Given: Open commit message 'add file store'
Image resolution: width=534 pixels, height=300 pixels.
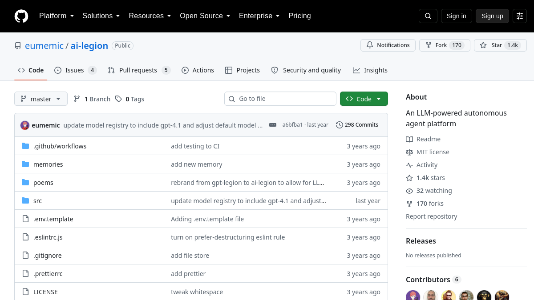Looking at the screenshot, I should click(190, 256).
